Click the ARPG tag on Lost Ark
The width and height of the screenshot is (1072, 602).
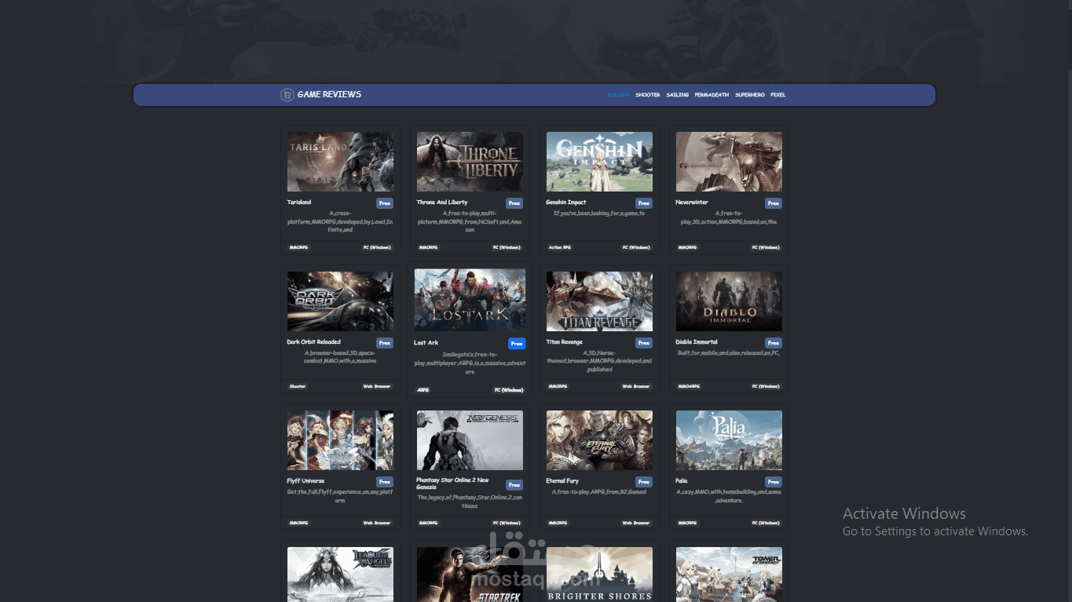click(x=425, y=389)
